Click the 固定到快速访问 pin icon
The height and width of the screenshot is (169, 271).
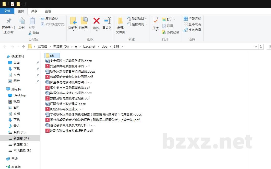pos(8,24)
